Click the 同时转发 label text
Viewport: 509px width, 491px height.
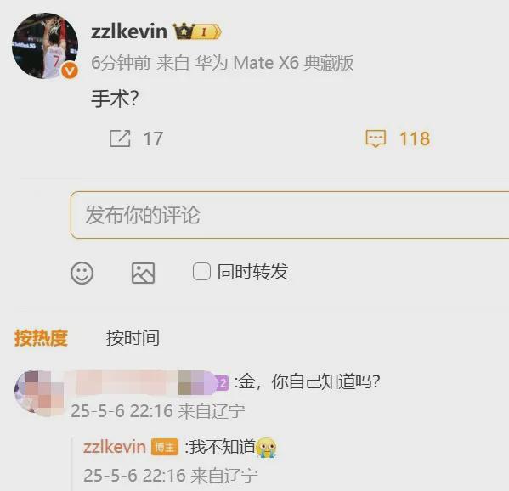click(x=252, y=272)
